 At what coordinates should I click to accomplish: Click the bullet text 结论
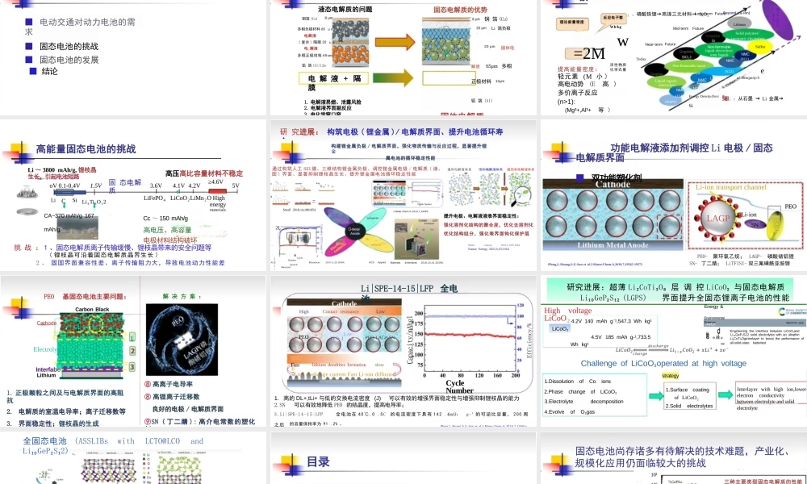[x=49, y=72]
